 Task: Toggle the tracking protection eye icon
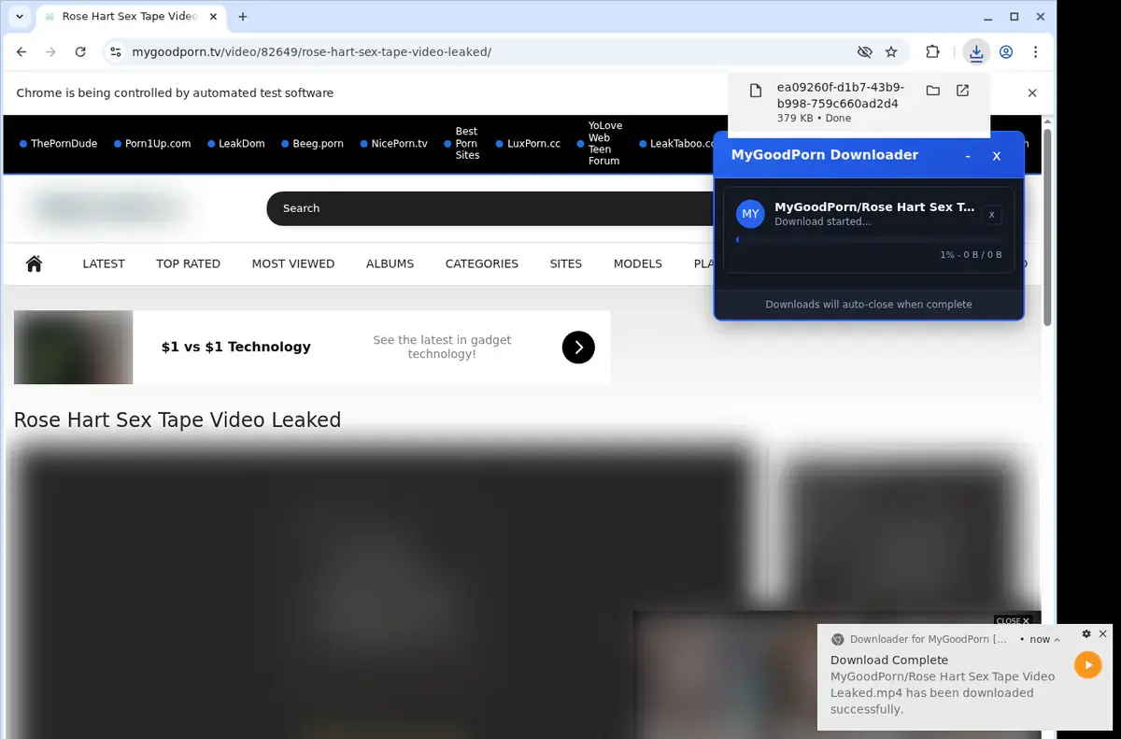864,52
